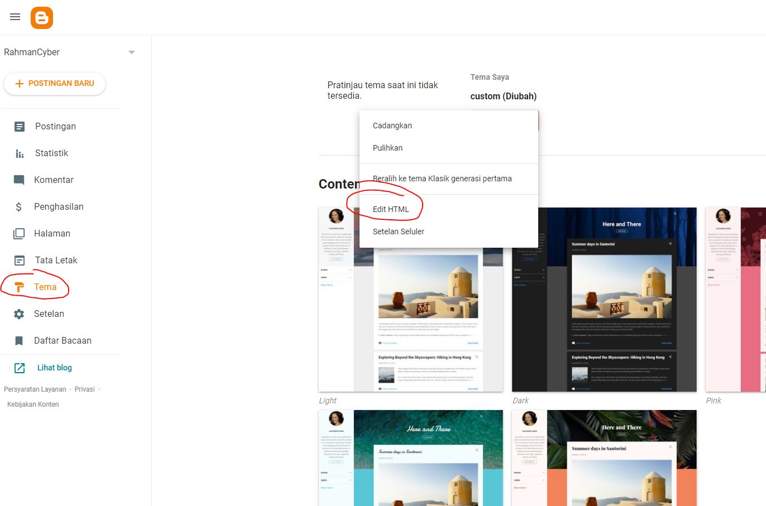Choose Setelan Seluler from the menu
766x506 pixels.
tap(449, 232)
